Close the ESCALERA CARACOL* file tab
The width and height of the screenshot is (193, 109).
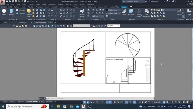pyautogui.click(x=51, y=22)
